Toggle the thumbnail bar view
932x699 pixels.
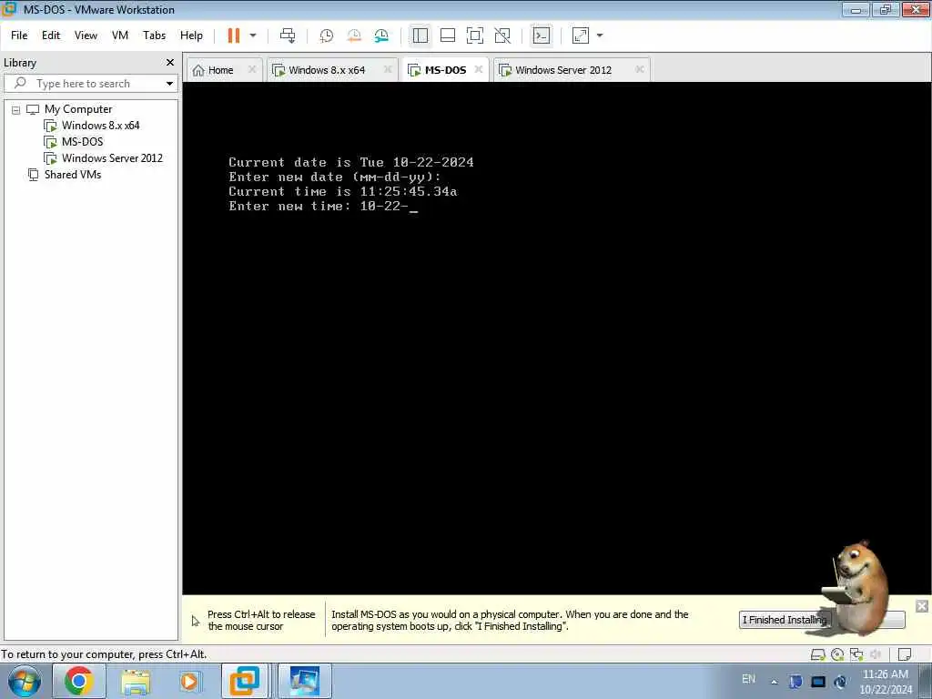click(x=448, y=35)
